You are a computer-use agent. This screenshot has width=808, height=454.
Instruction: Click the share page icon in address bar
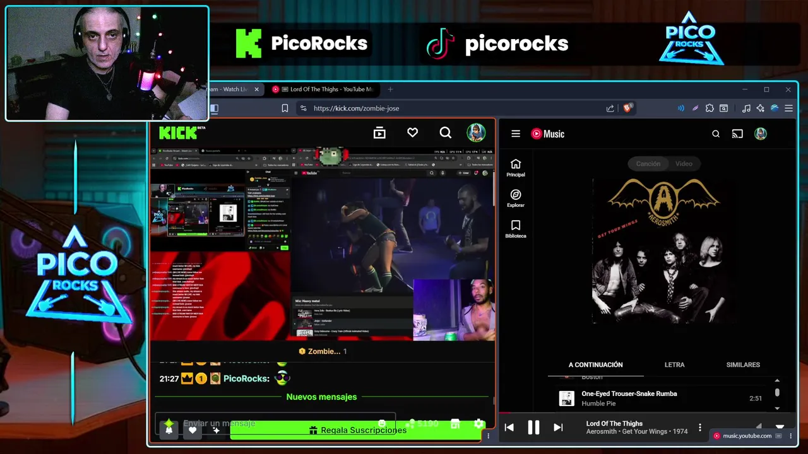point(610,108)
